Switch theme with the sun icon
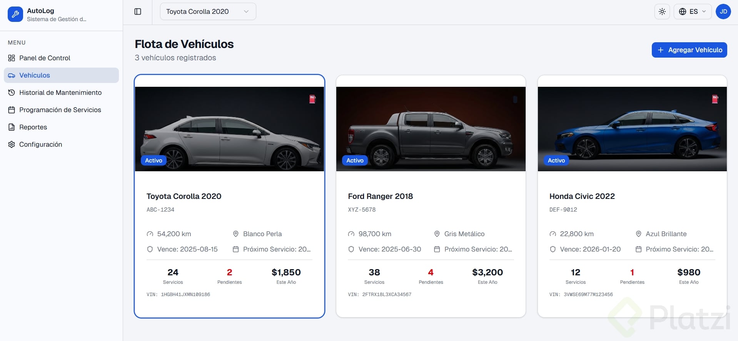Screen dimensions: 738x341 (x=662, y=12)
